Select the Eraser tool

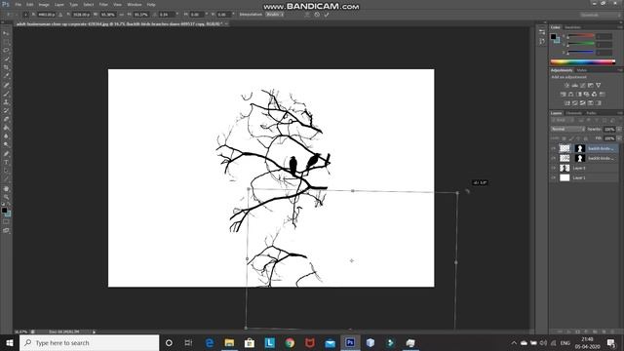pos(6,119)
